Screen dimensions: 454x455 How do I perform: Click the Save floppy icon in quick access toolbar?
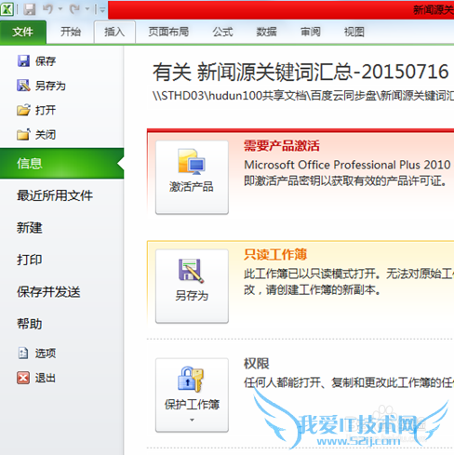click(30, 9)
